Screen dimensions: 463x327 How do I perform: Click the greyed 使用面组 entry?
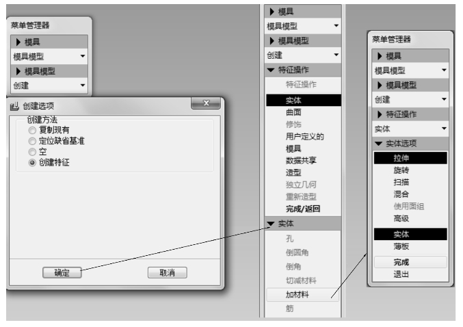410,206
